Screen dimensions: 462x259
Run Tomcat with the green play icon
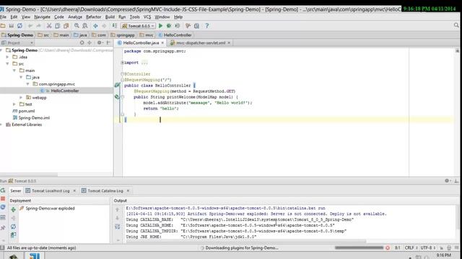pyautogui.click(x=160, y=26)
